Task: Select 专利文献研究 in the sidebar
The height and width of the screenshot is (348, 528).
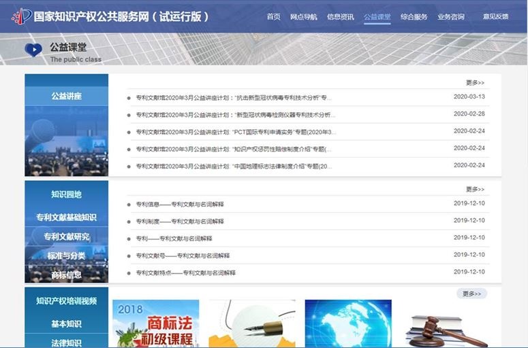Action: pos(66,237)
